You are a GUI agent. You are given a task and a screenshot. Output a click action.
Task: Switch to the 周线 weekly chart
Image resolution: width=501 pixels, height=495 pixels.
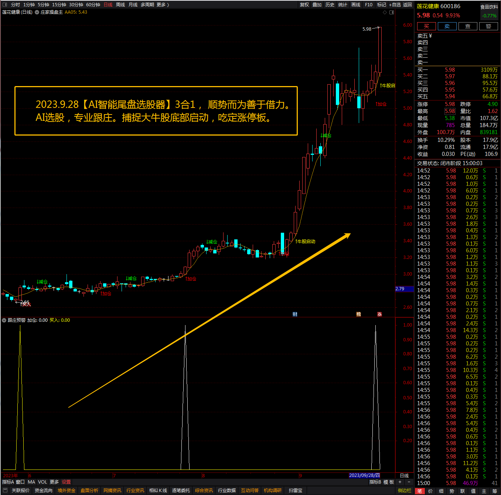tap(120, 5)
